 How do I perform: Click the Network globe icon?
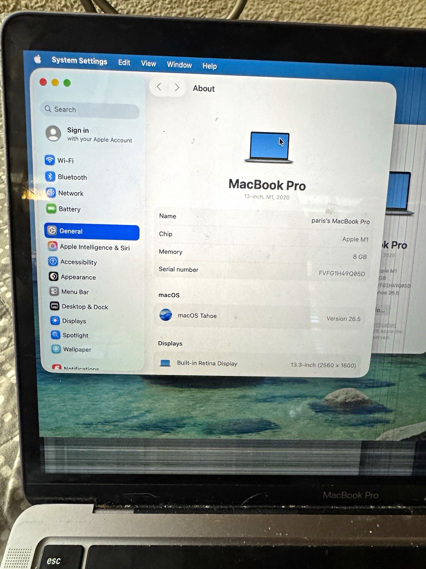click(x=51, y=192)
